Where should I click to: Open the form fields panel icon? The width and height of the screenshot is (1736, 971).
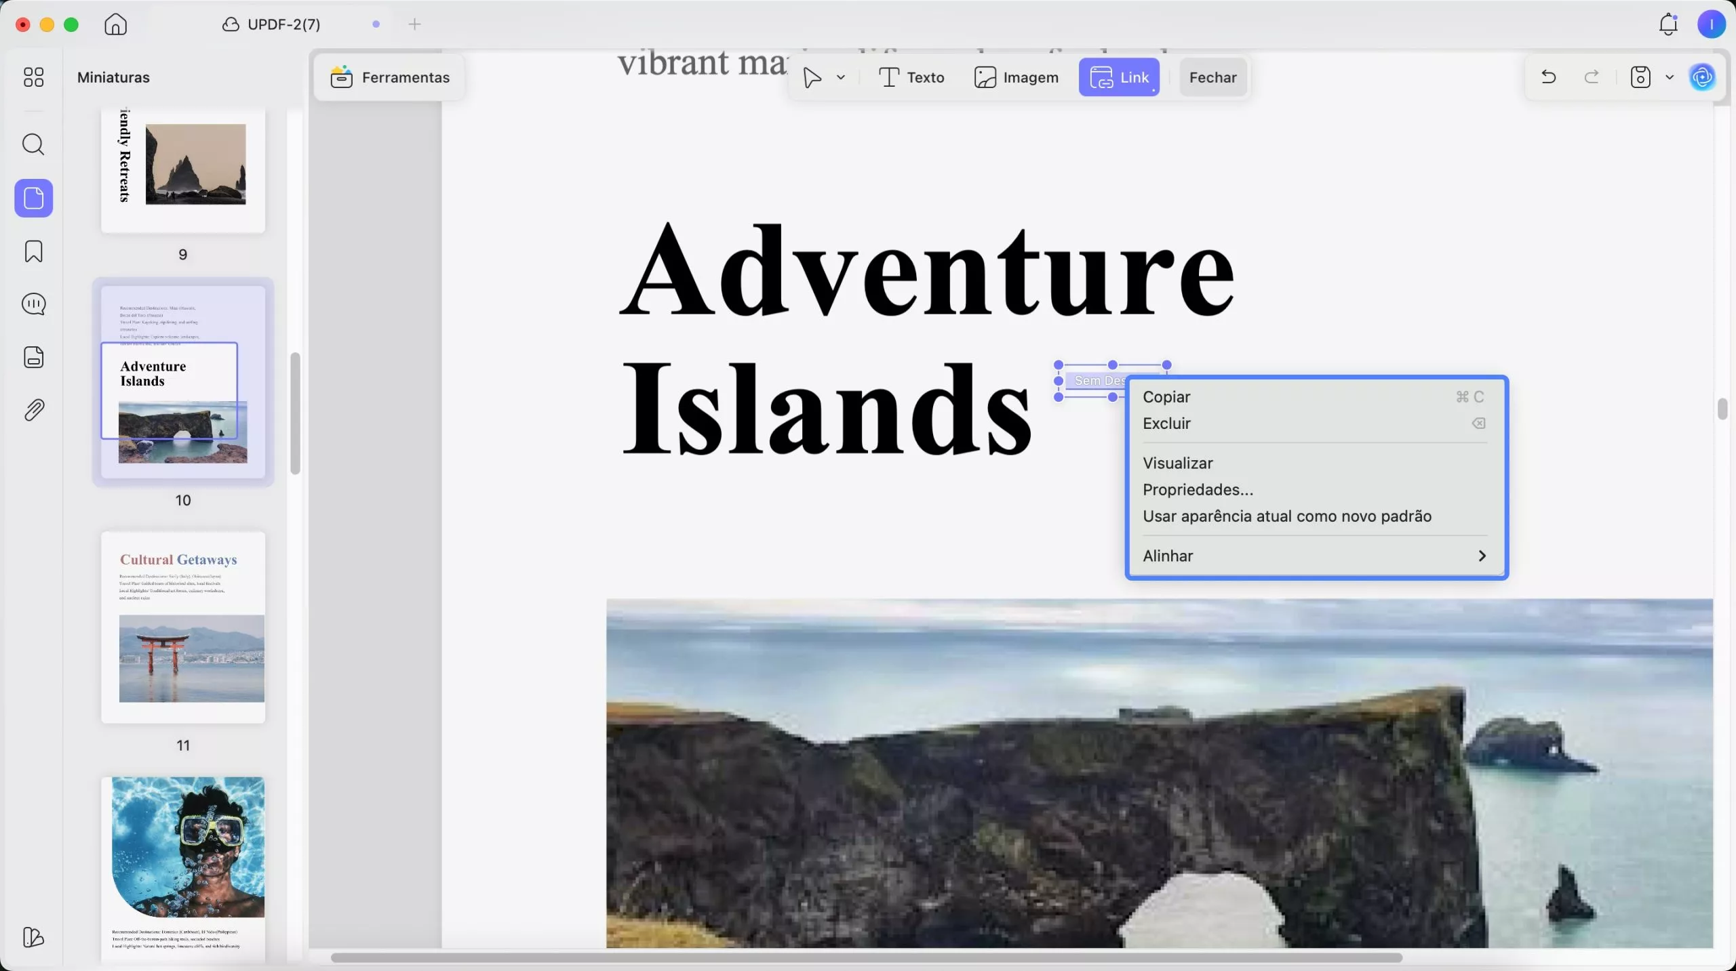(x=33, y=357)
